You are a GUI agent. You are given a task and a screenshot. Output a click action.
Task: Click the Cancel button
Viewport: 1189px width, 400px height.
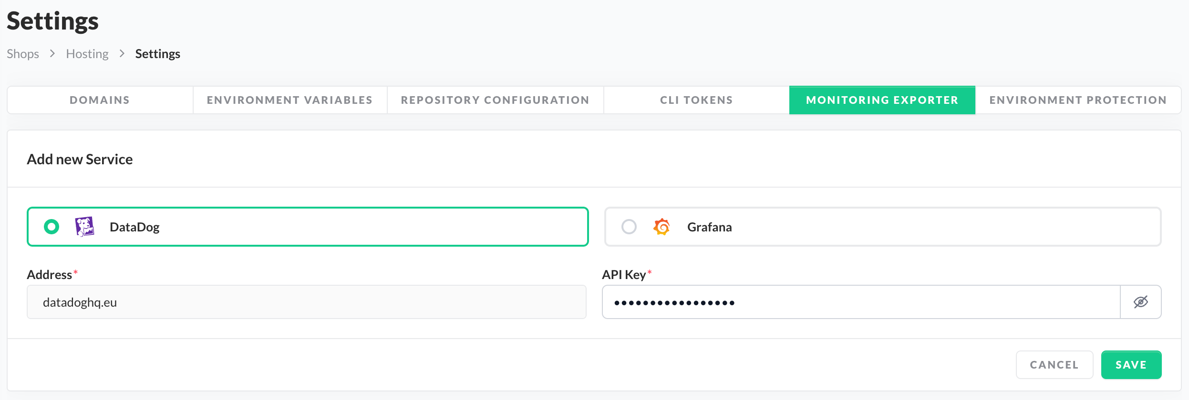1054,365
